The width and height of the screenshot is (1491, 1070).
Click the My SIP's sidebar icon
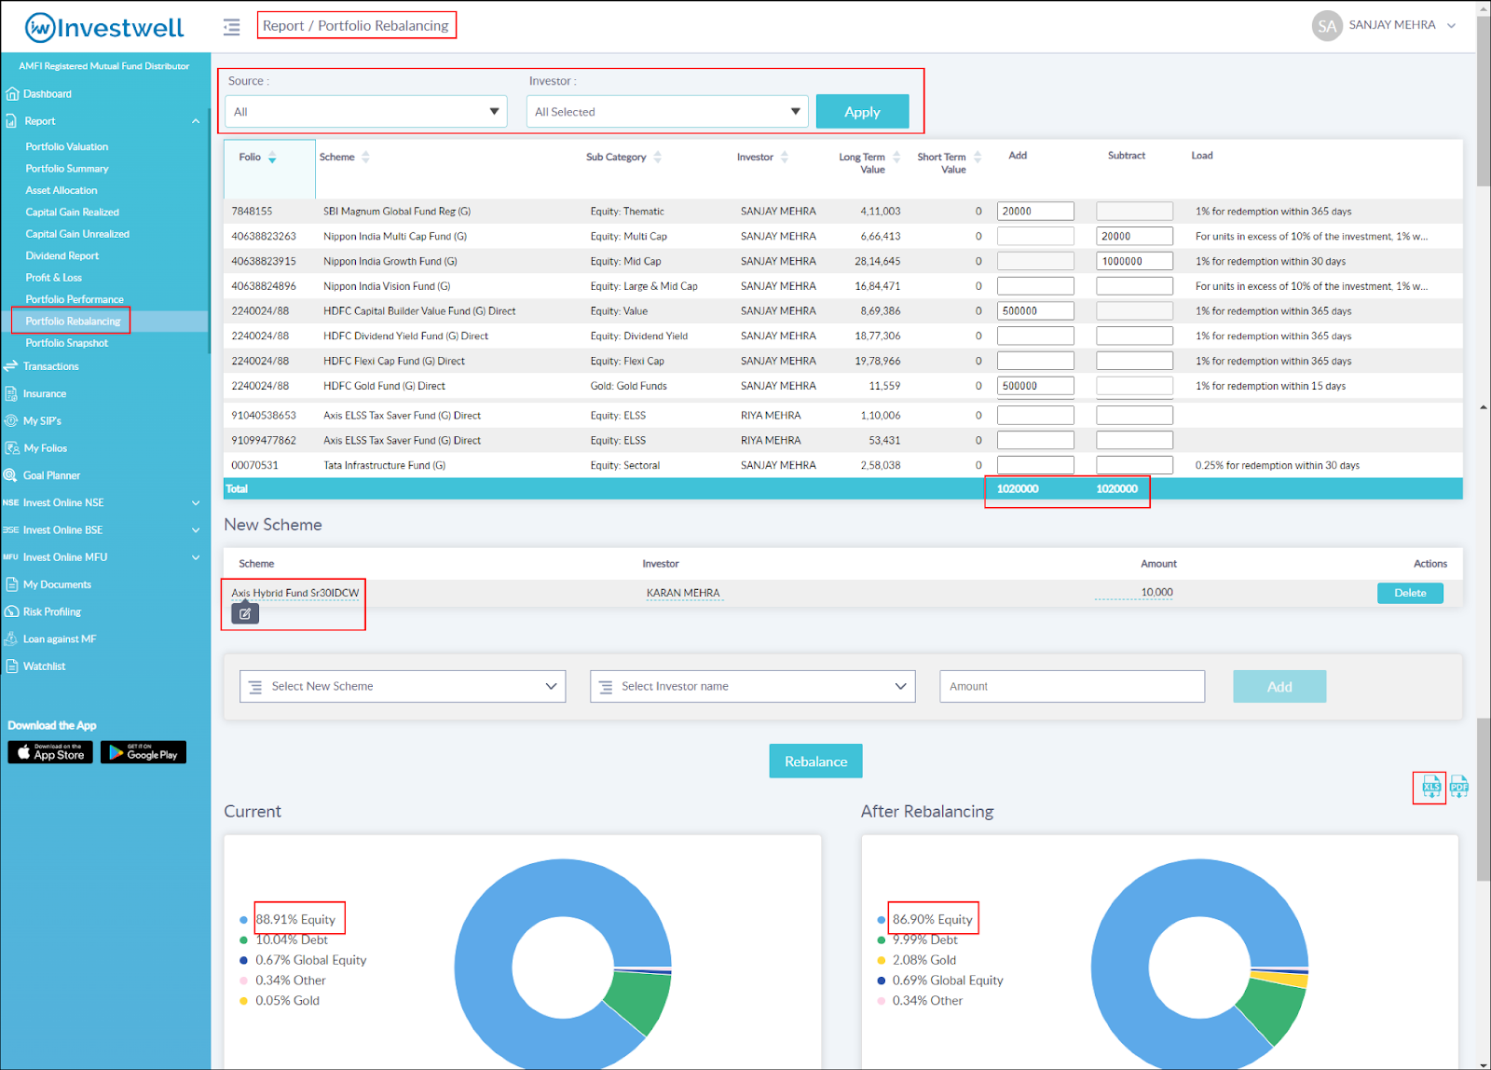(x=11, y=421)
